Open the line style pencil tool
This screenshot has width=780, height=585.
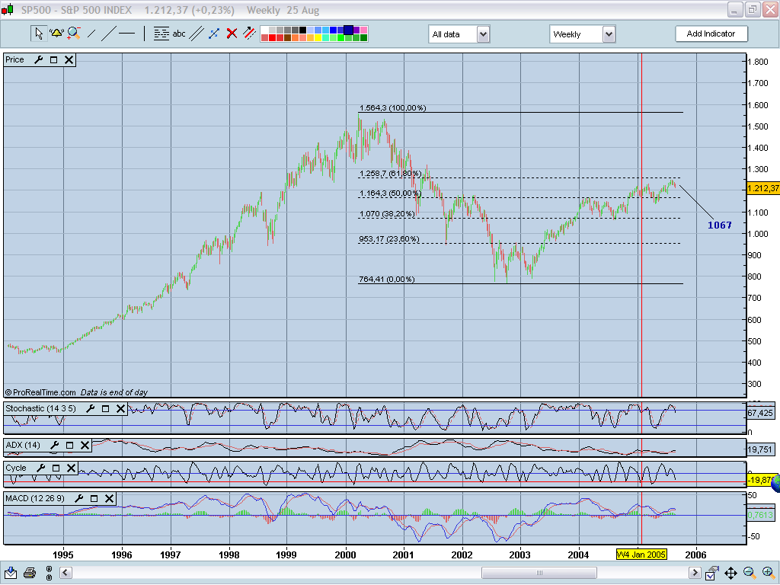tap(249, 34)
